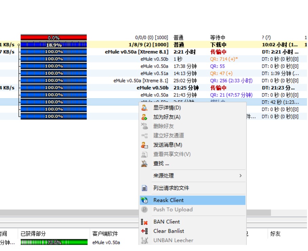This screenshot has width=308, height=251.
Task: Click the 等待中 status in the top row
Action: [x=218, y=38]
